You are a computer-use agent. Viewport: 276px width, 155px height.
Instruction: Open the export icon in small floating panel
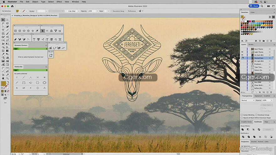click(51, 55)
